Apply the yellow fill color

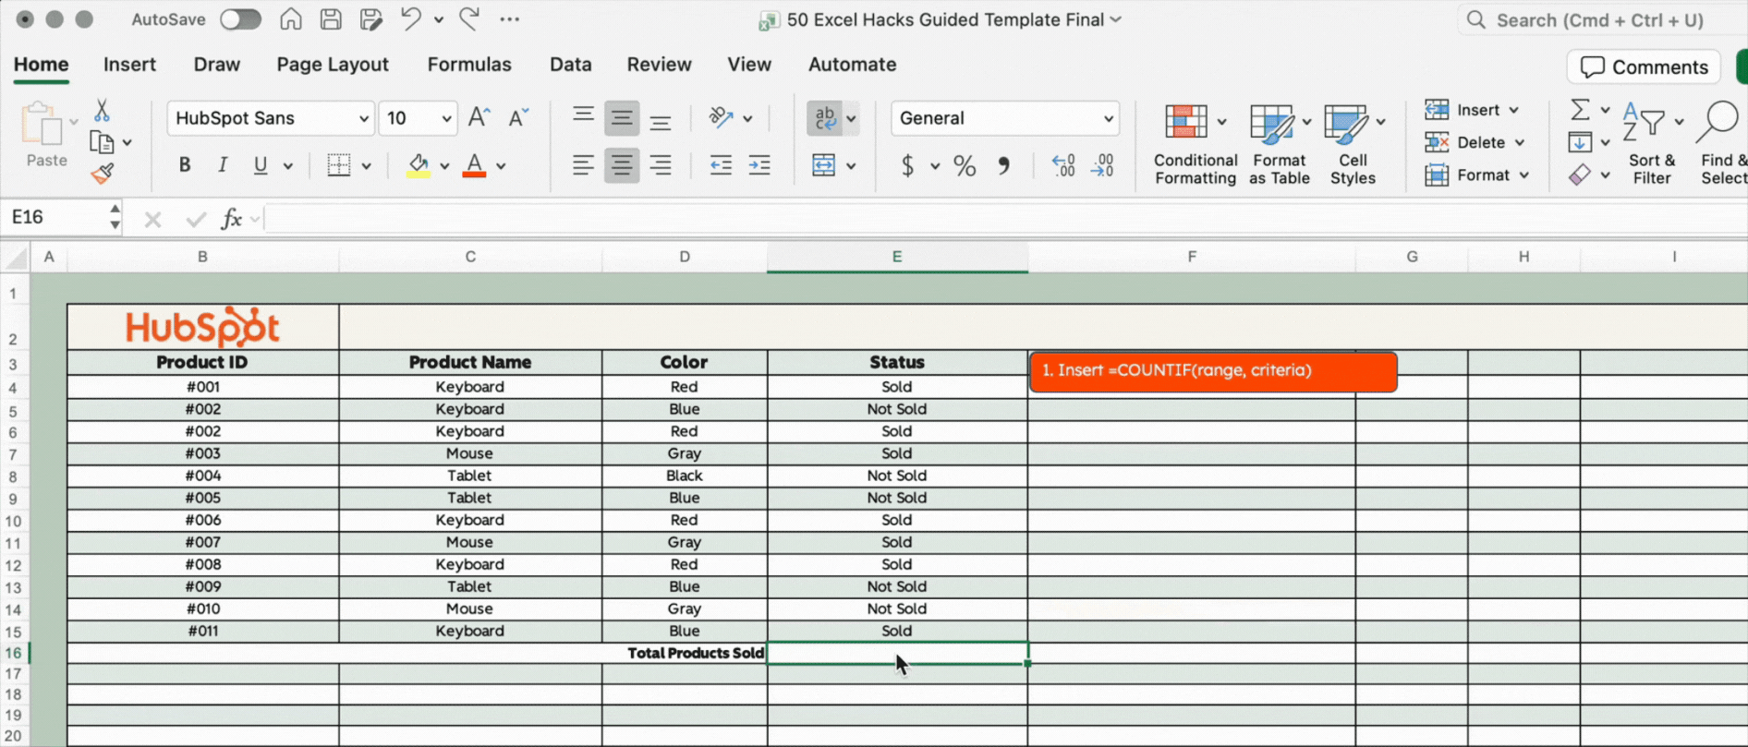pyautogui.click(x=419, y=166)
